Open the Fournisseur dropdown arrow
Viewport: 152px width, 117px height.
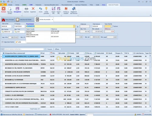pos(74,26)
